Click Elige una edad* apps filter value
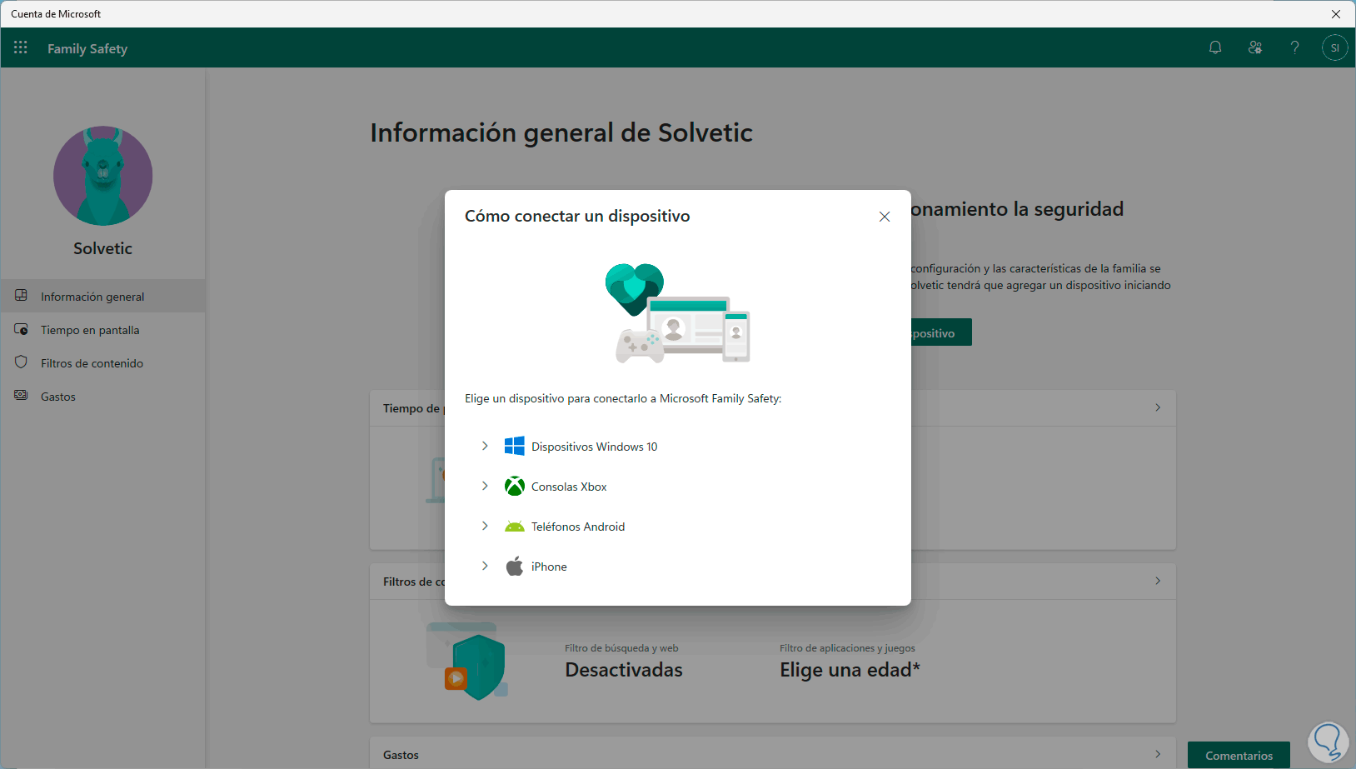 (x=850, y=670)
